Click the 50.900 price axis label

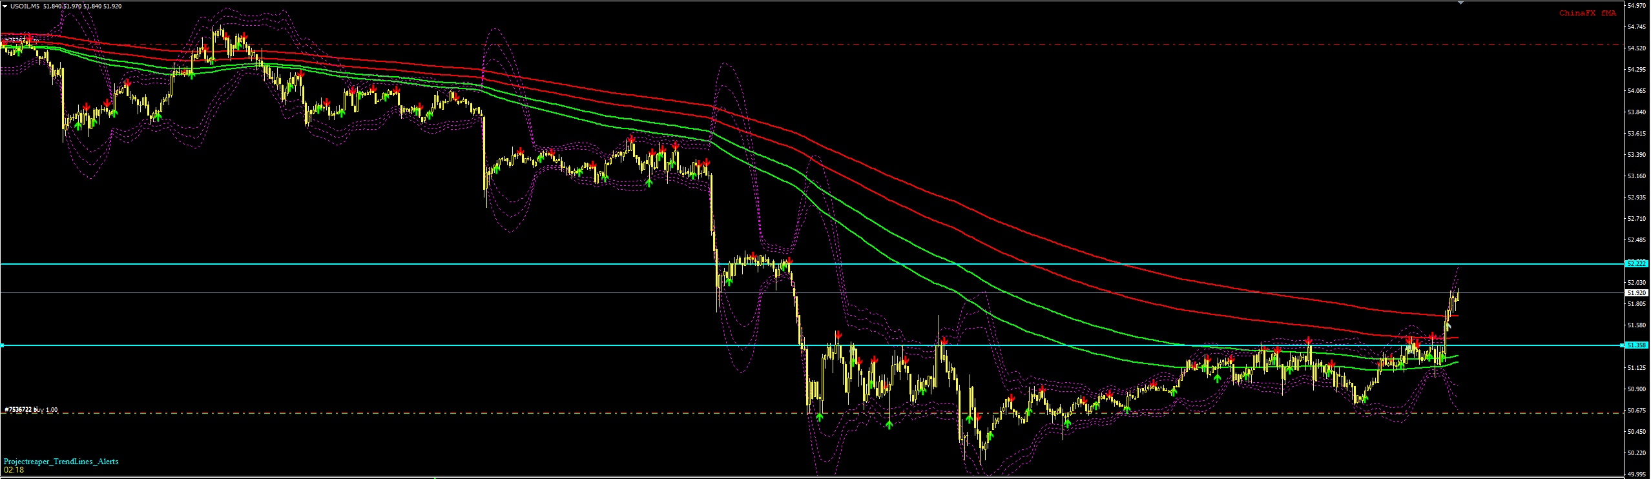click(x=1637, y=389)
